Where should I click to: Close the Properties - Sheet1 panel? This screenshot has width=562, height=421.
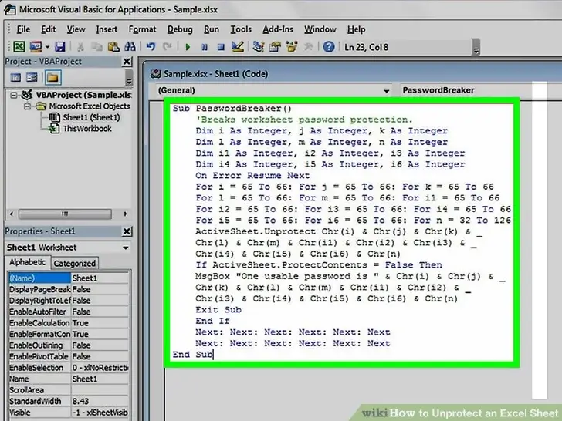point(127,231)
